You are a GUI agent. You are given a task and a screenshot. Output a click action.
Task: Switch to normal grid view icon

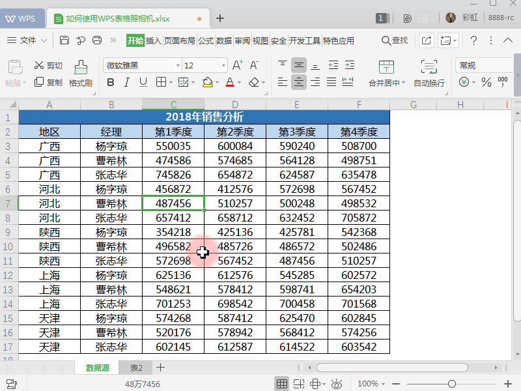pyautogui.click(x=282, y=384)
